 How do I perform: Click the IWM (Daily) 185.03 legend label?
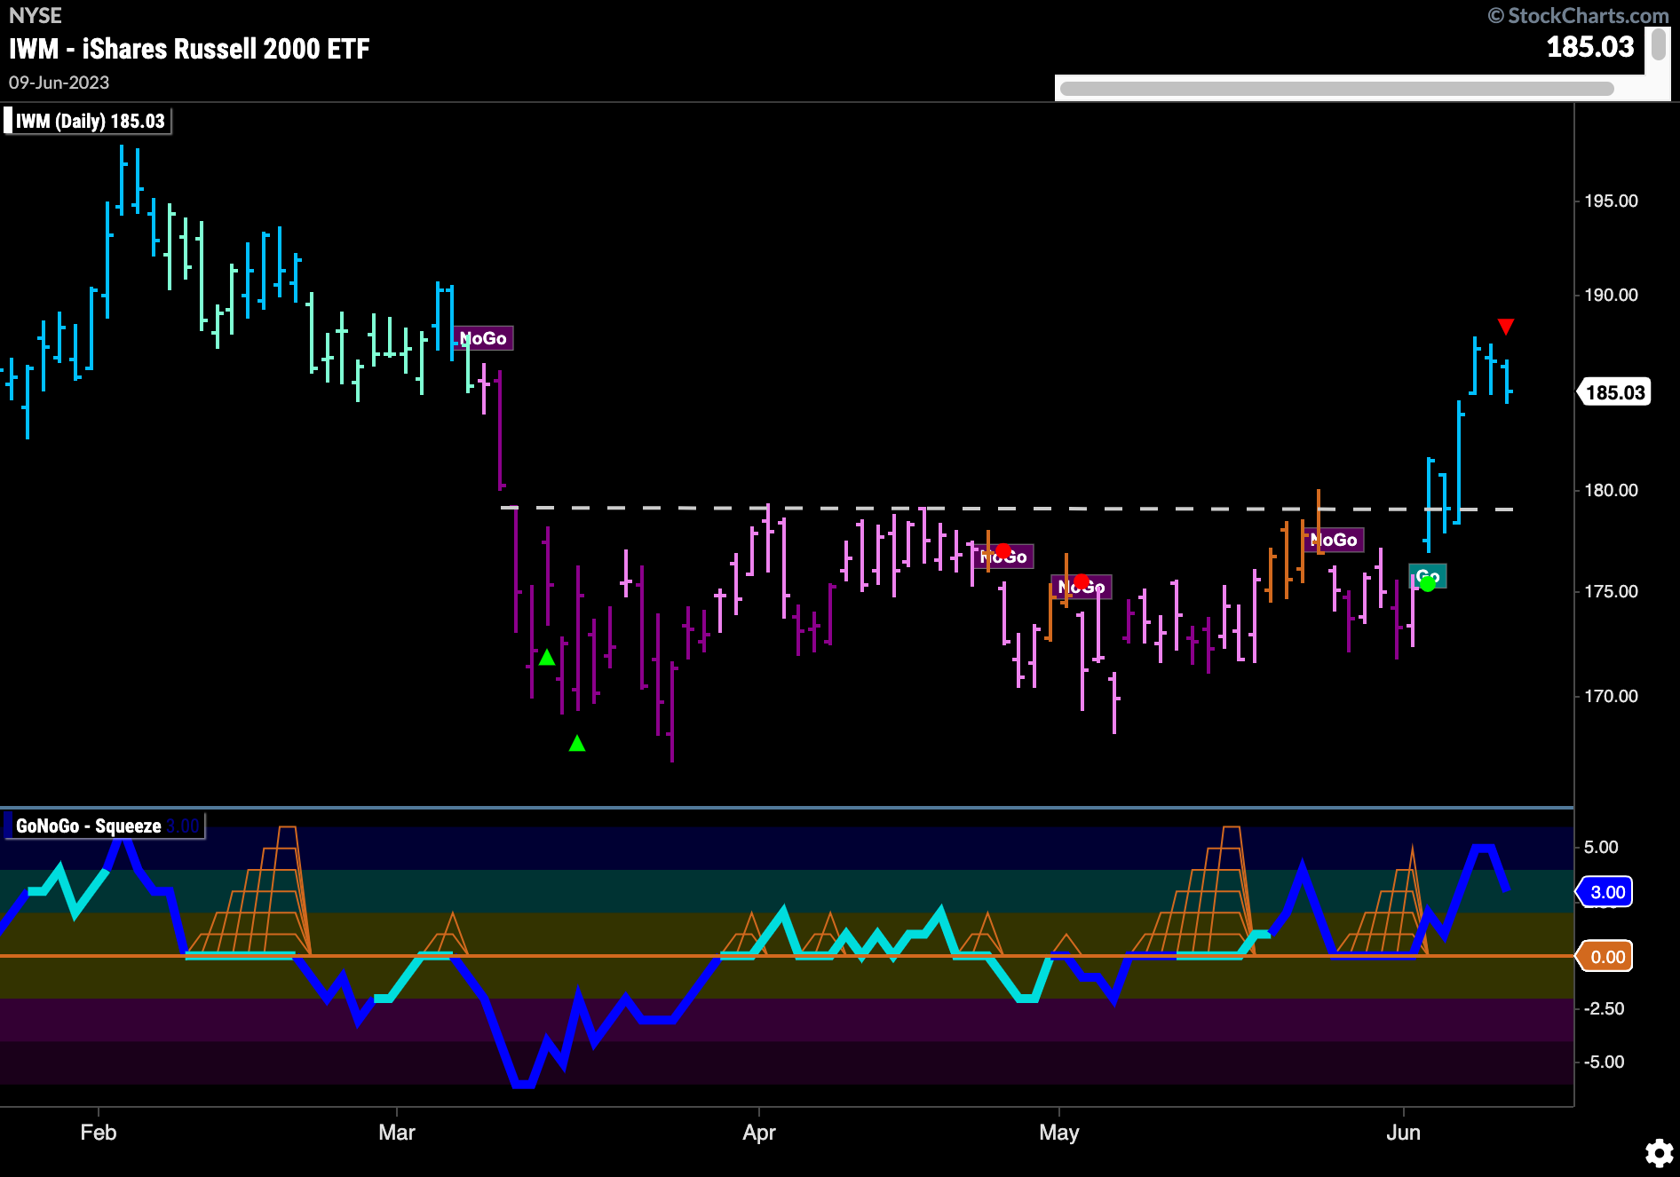[x=88, y=121]
